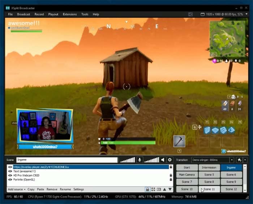The height and width of the screenshot is (204, 253).
Task: Switch to Scene 12
Action: 231,189
